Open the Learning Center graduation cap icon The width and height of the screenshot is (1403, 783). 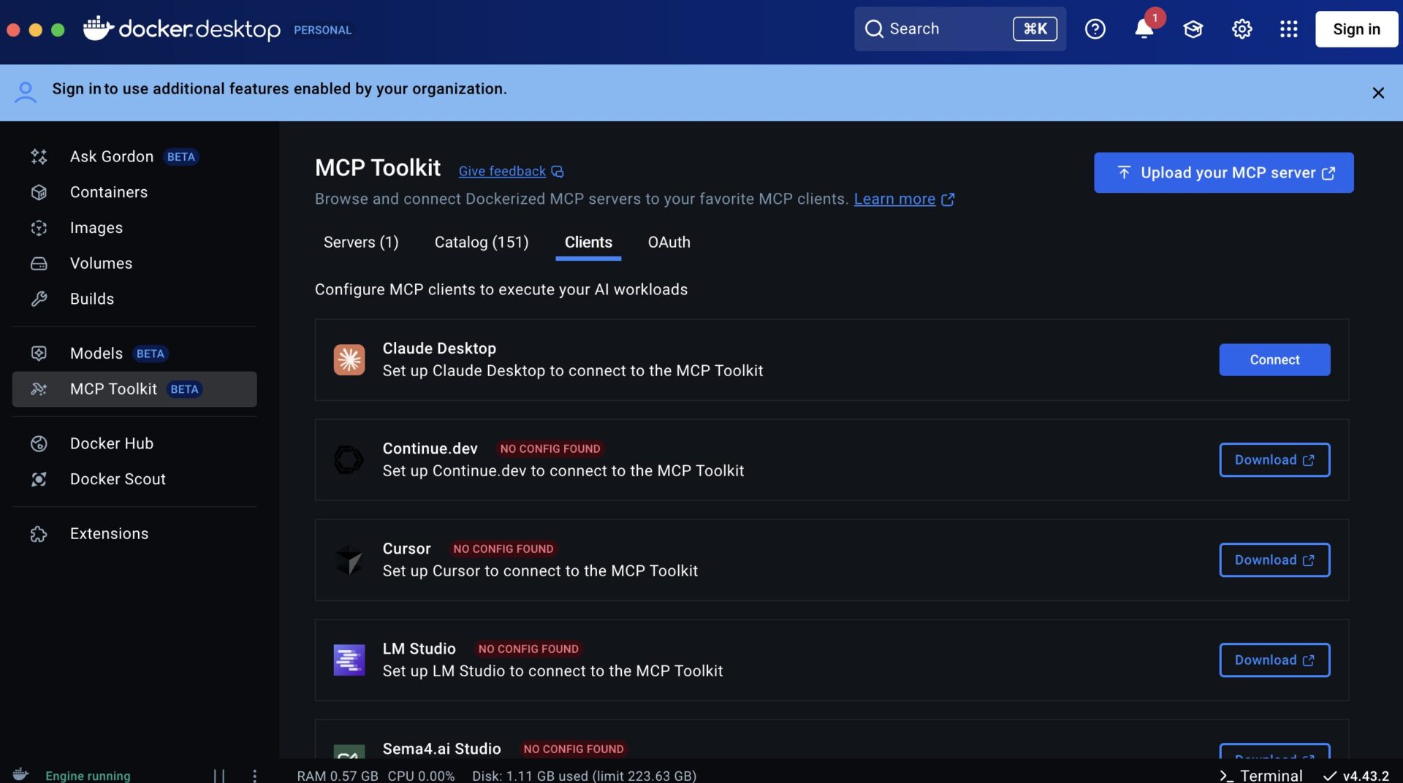point(1193,29)
